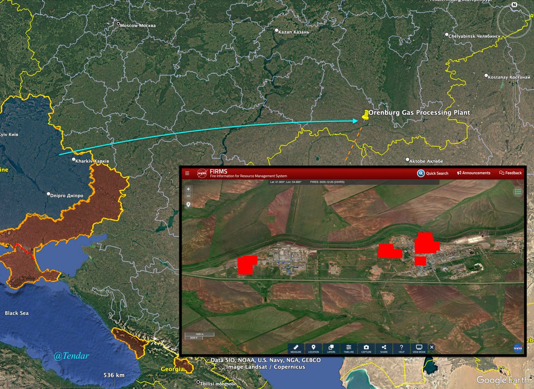The width and height of the screenshot is (534, 389).
Task: Open the Announcements menu
Action: (x=474, y=173)
